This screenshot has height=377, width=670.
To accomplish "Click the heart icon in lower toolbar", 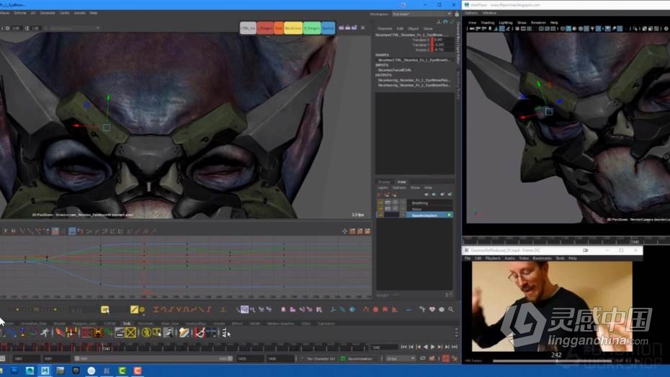I will point(432,309).
